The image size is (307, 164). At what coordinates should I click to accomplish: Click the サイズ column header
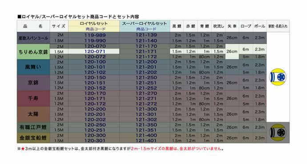click(x=59, y=26)
